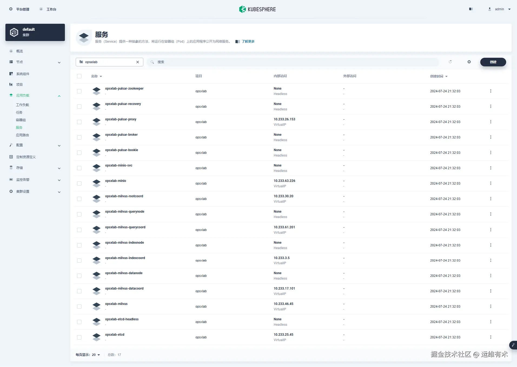
Task: Click the 概览 sidebar icon
Action: [11, 51]
